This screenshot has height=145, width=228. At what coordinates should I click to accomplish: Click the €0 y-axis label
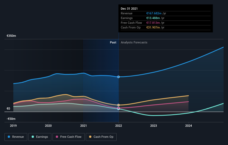point(8,109)
